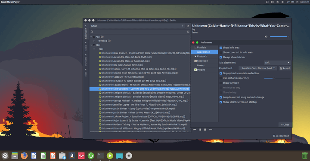Clear the collection search field icon
Screen dimensions: 310x161
188,32
